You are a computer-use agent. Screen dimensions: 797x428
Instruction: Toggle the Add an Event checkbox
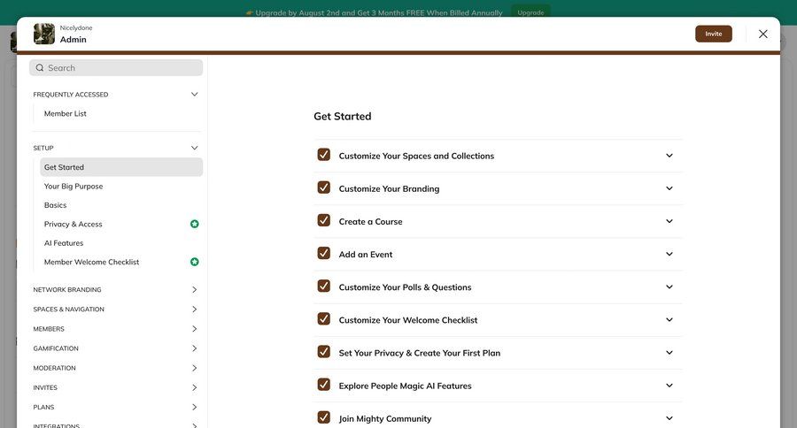[x=324, y=254]
